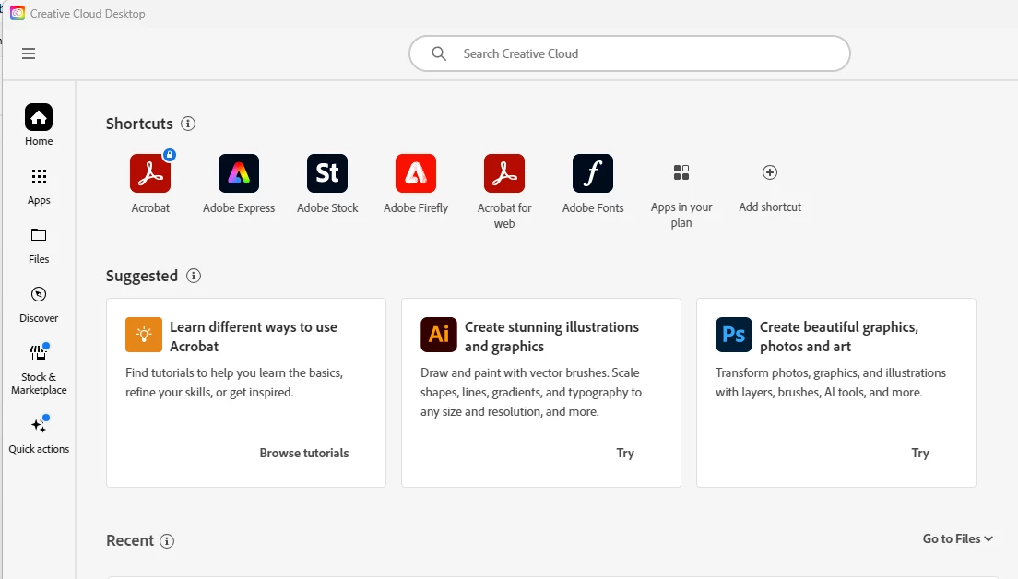
Task: Open Apps in your plan
Action: (681, 195)
